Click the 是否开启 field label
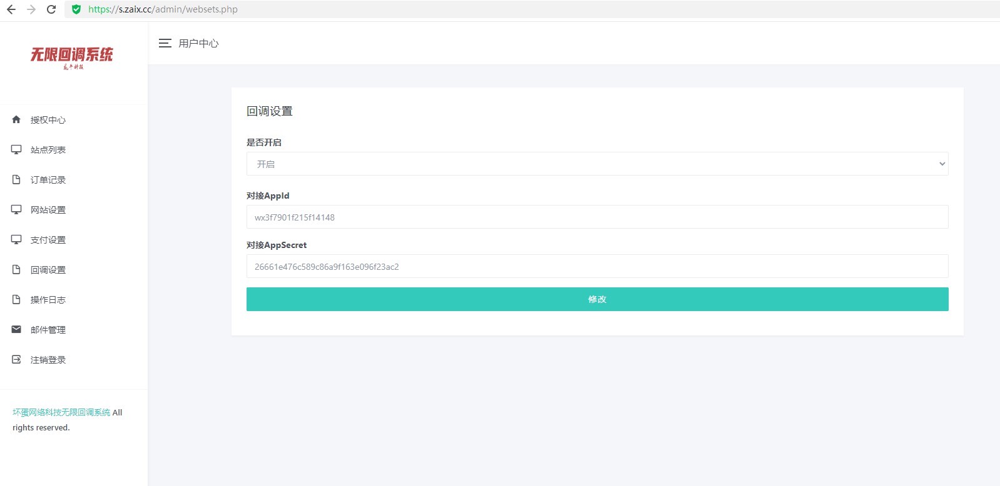This screenshot has width=1000, height=486. [264, 142]
